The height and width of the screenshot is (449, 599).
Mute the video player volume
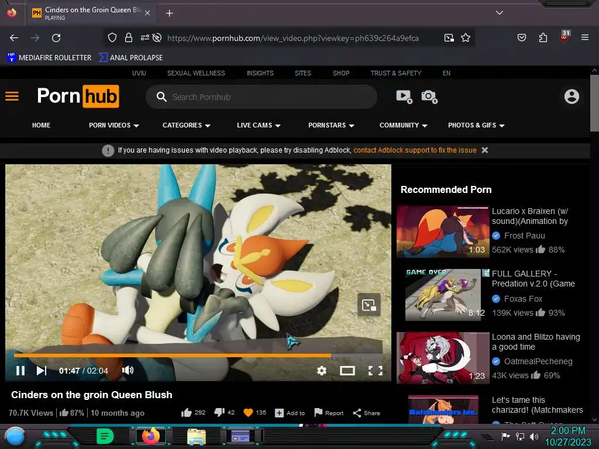(128, 370)
